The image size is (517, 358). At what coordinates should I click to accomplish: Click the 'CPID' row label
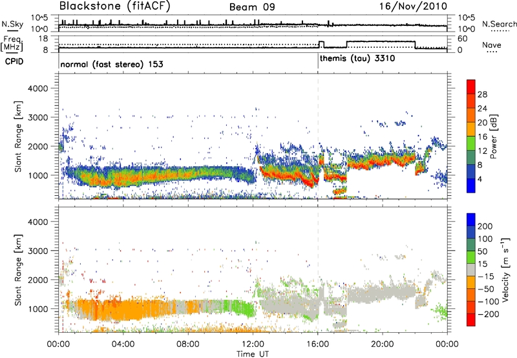14,61
